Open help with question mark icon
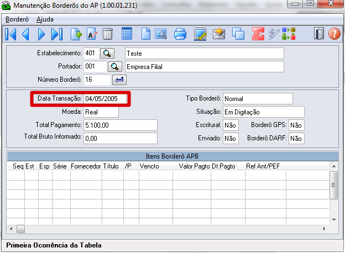 point(334,34)
